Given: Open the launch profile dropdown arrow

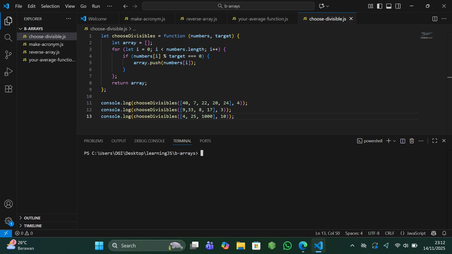Looking at the screenshot, I should pos(395,141).
